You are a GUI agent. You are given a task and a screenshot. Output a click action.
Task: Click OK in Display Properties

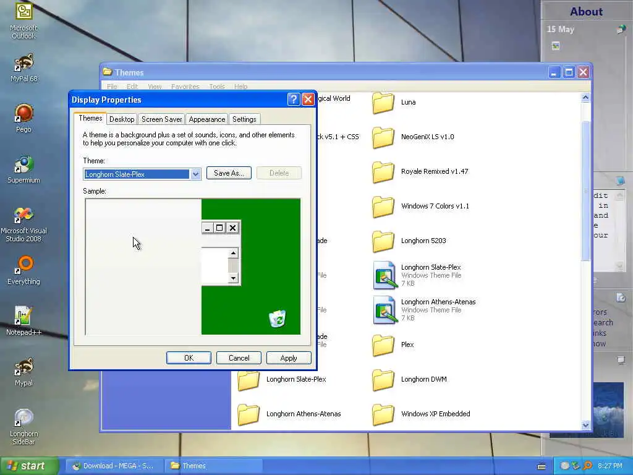point(189,358)
